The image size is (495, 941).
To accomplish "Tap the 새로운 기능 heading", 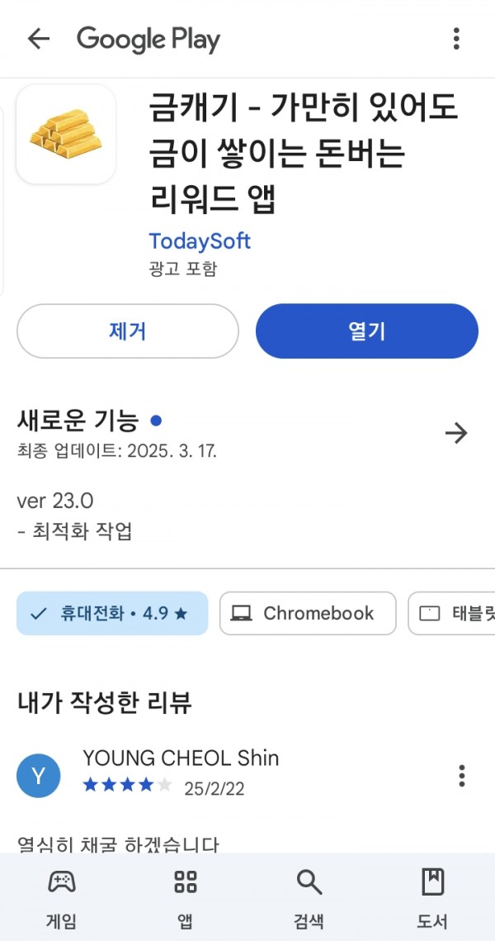I will tap(78, 421).
